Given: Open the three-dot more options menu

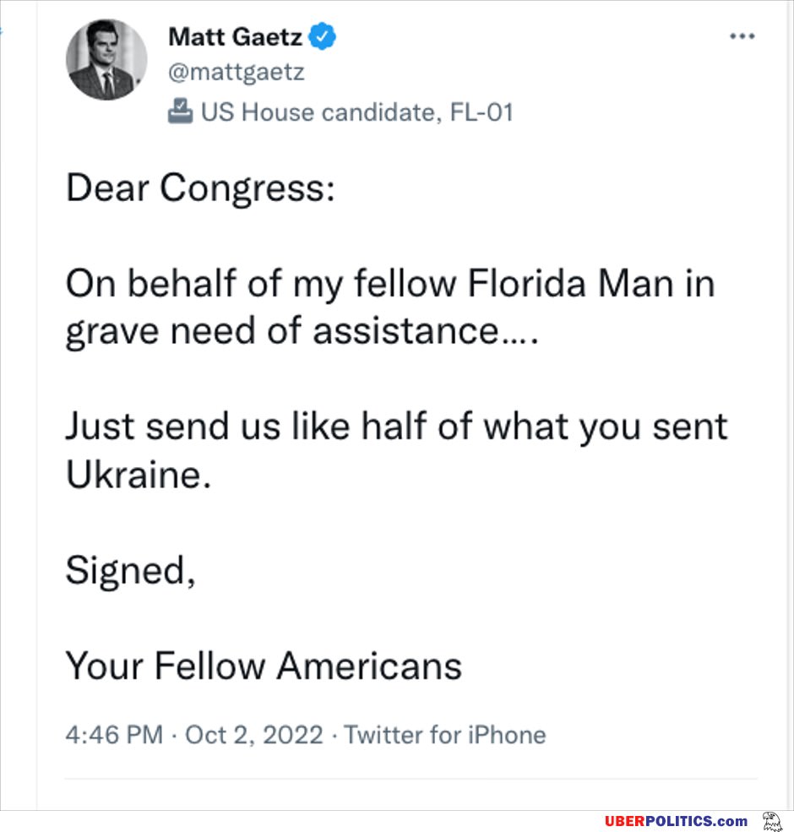Looking at the screenshot, I should tap(741, 36).
